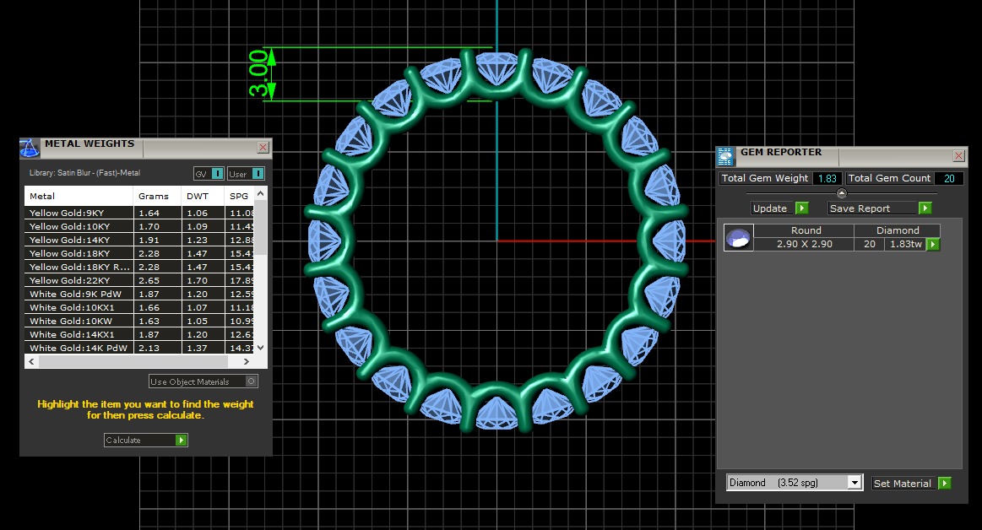Click the green arrow next to Save Report
The image size is (982, 530).
[x=925, y=208]
